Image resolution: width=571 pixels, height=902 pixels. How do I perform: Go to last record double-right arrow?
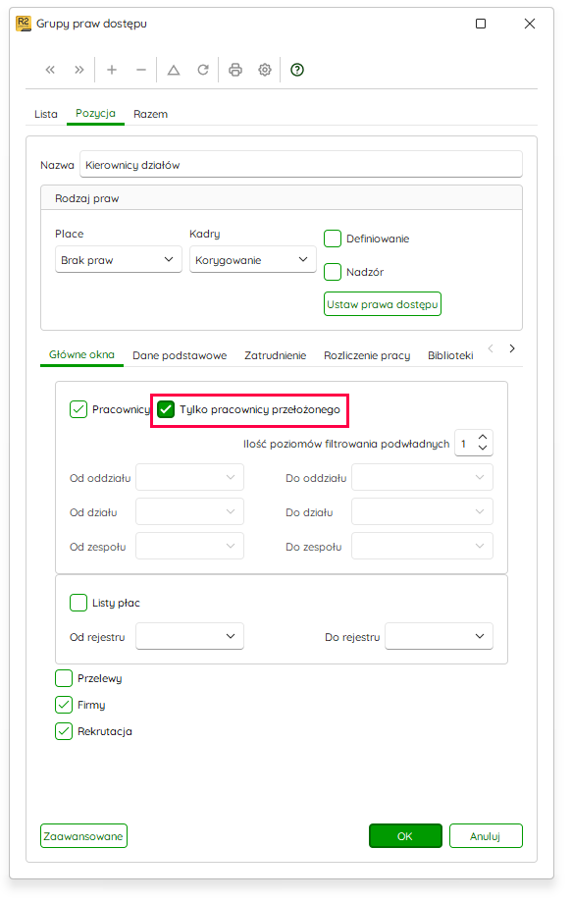tap(78, 70)
